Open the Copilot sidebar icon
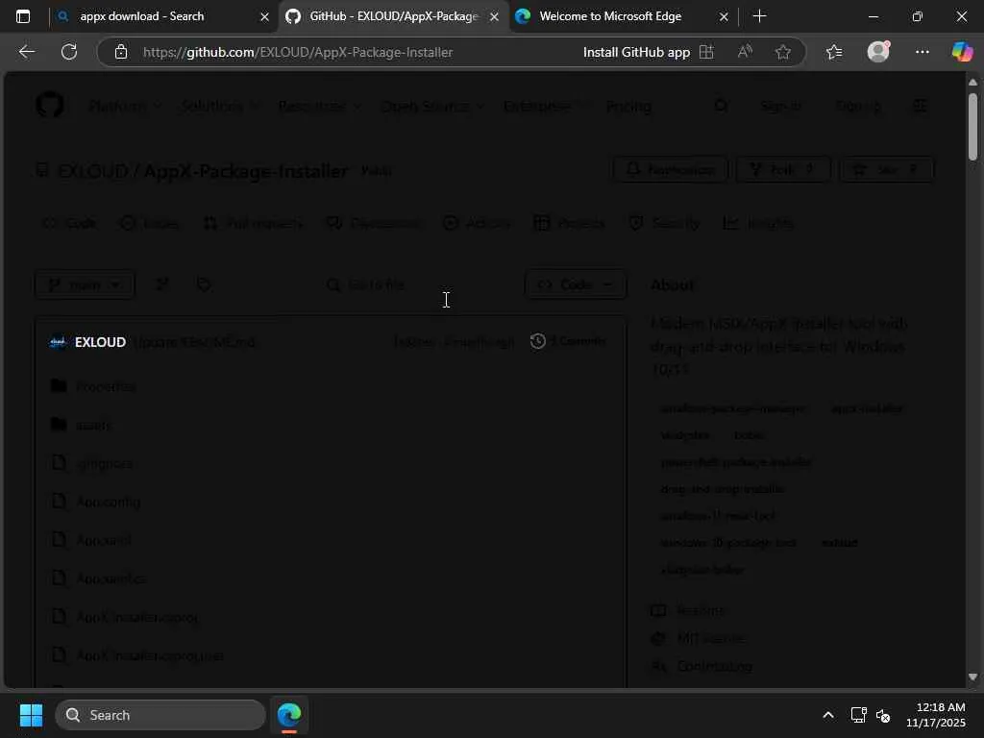984x738 pixels. point(962,52)
